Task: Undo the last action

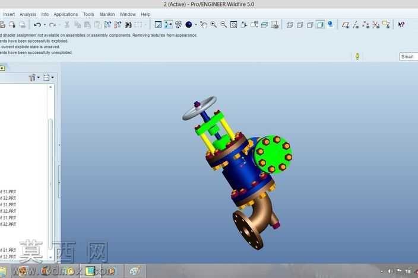Action: (x=37, y=25)
